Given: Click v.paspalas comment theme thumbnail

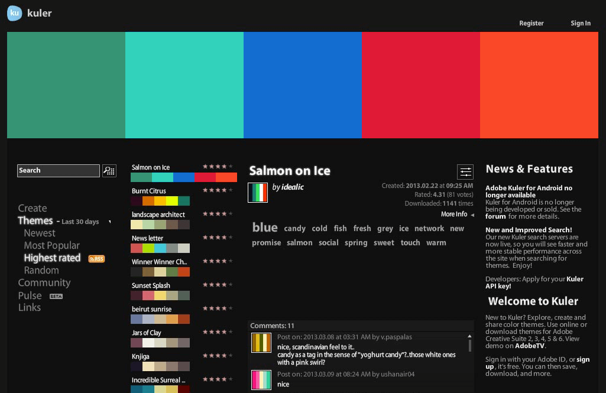Looking at the screenshot, I should [261, 343].
